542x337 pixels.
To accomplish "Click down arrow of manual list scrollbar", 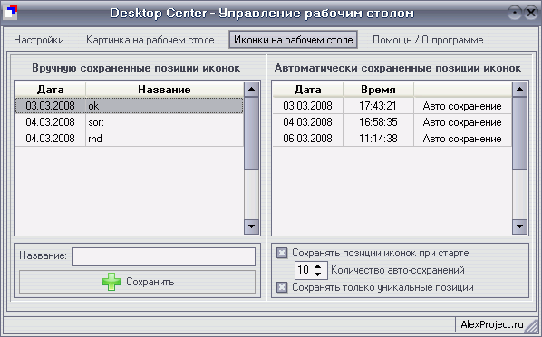I will (251, 226).
